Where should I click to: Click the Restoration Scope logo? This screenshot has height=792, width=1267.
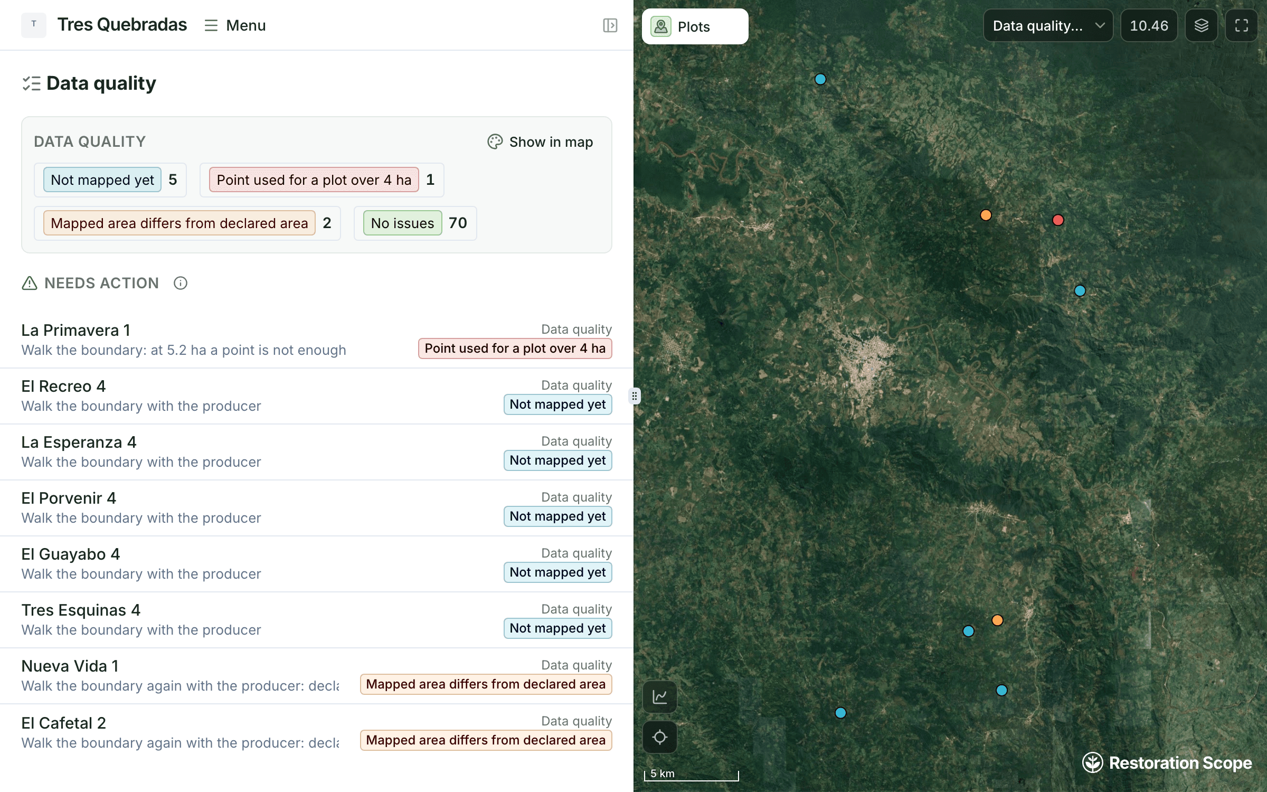point(1167,762)
